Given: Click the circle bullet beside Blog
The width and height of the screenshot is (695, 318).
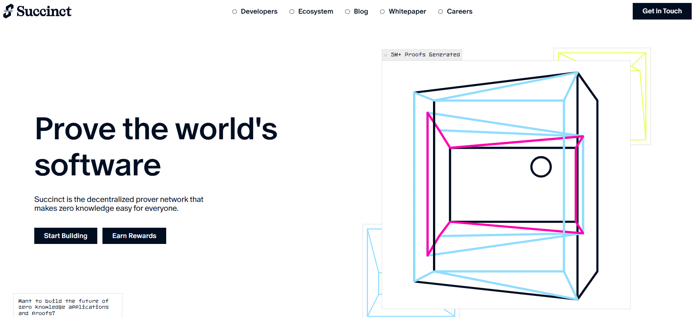Looking at the screenshot, I should point(347,12).
